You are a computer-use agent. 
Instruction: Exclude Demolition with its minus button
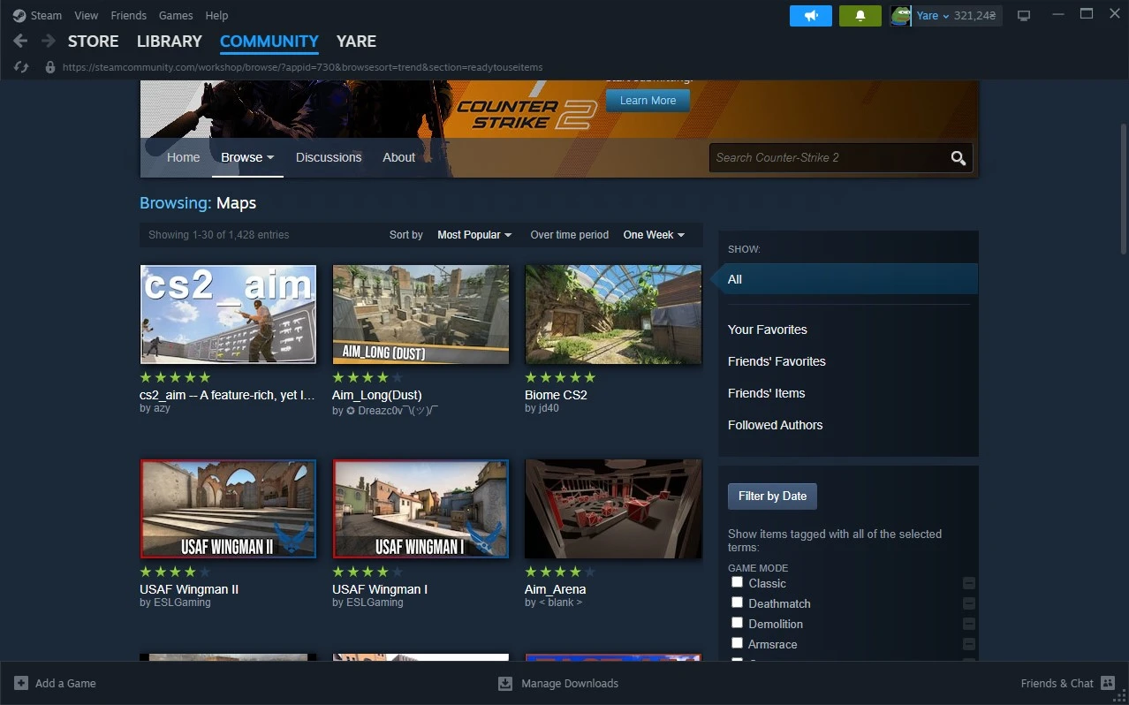[969, 624]
